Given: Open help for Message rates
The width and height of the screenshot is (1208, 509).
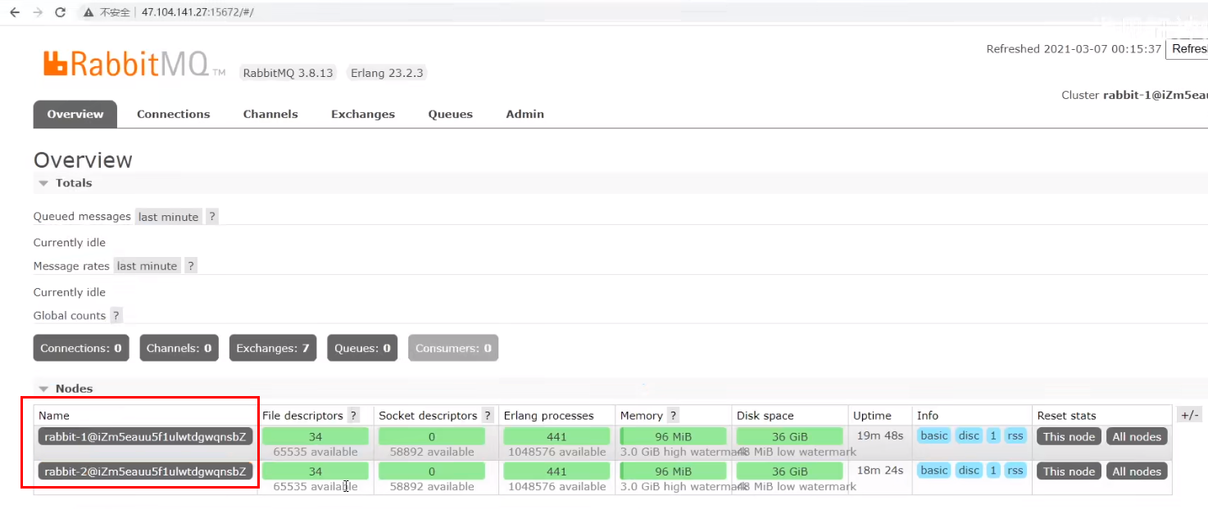Looking at the screenshot, I should 191,266.
